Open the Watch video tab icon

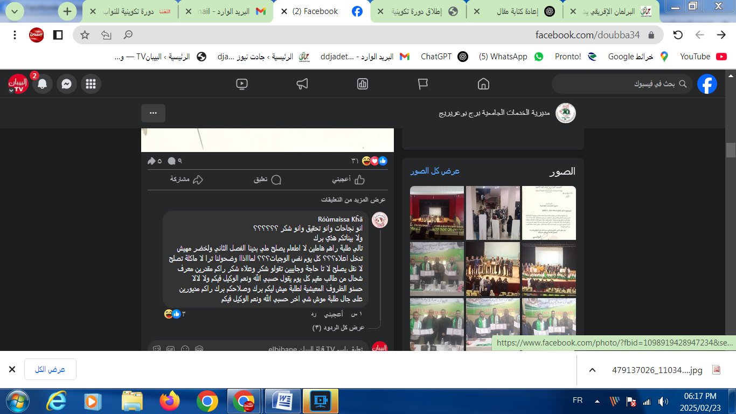tap(242, 84)
